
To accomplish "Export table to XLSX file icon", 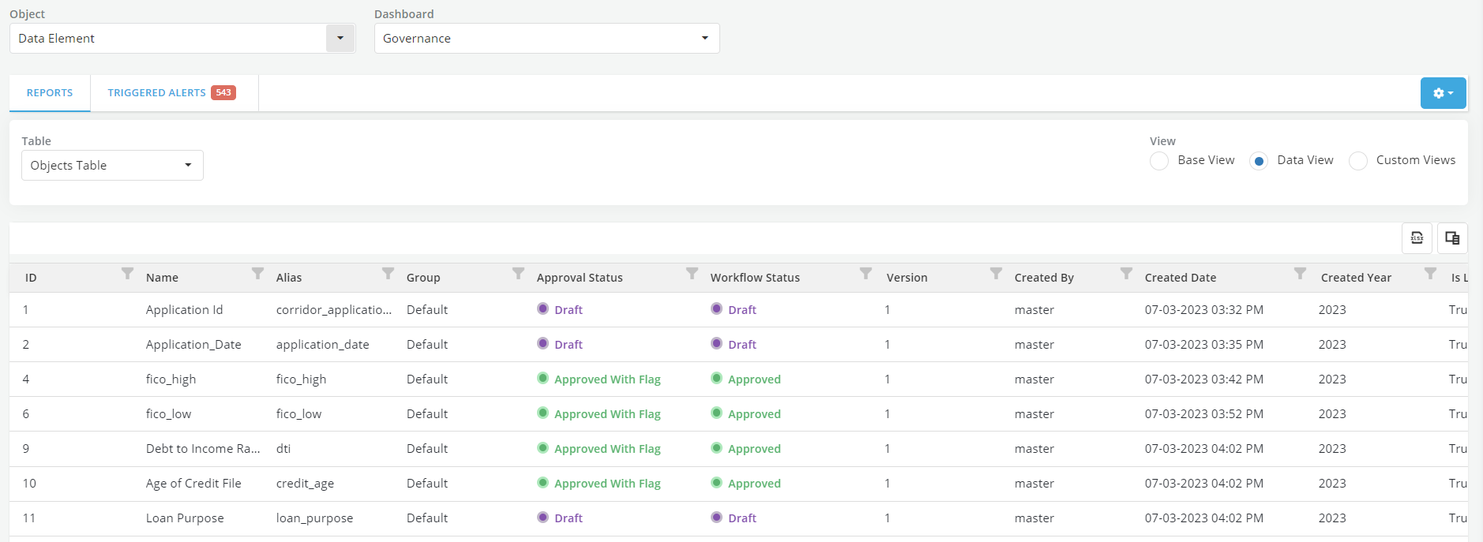I will coord(1417,238).
